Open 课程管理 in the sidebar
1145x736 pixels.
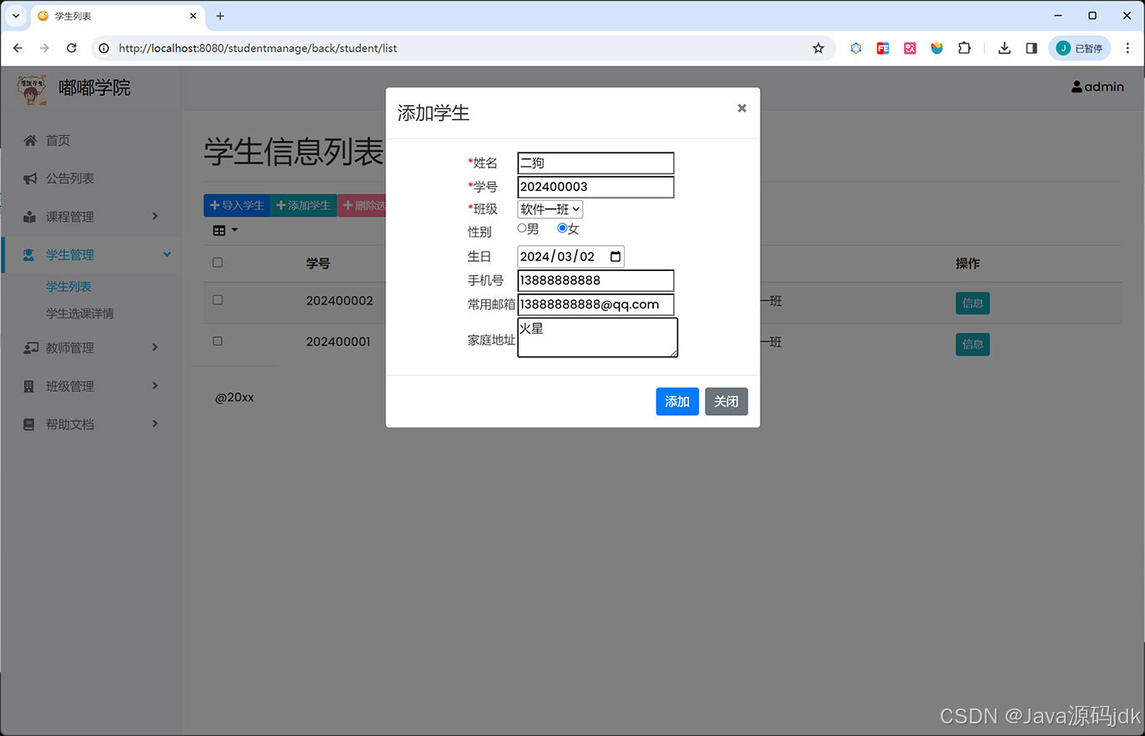[x=70, y=217]
